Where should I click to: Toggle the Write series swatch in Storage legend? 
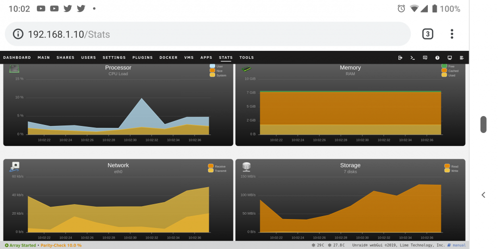(x=447, y=170)
